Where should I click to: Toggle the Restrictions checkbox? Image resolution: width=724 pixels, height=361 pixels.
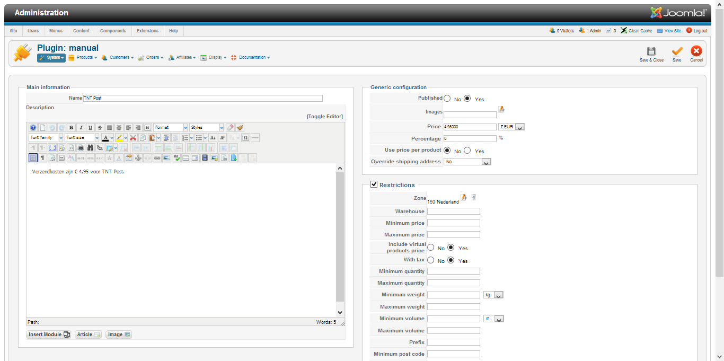click(x=374, y=184)
